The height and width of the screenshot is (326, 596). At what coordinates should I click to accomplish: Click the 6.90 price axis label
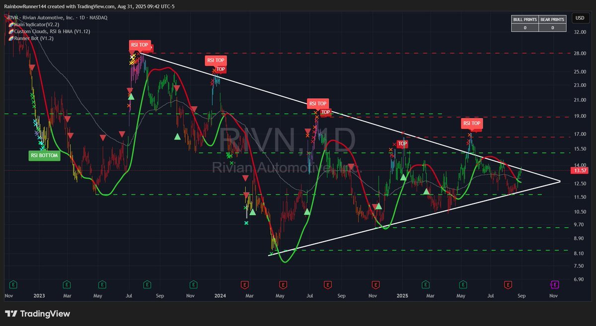point(579,280)
